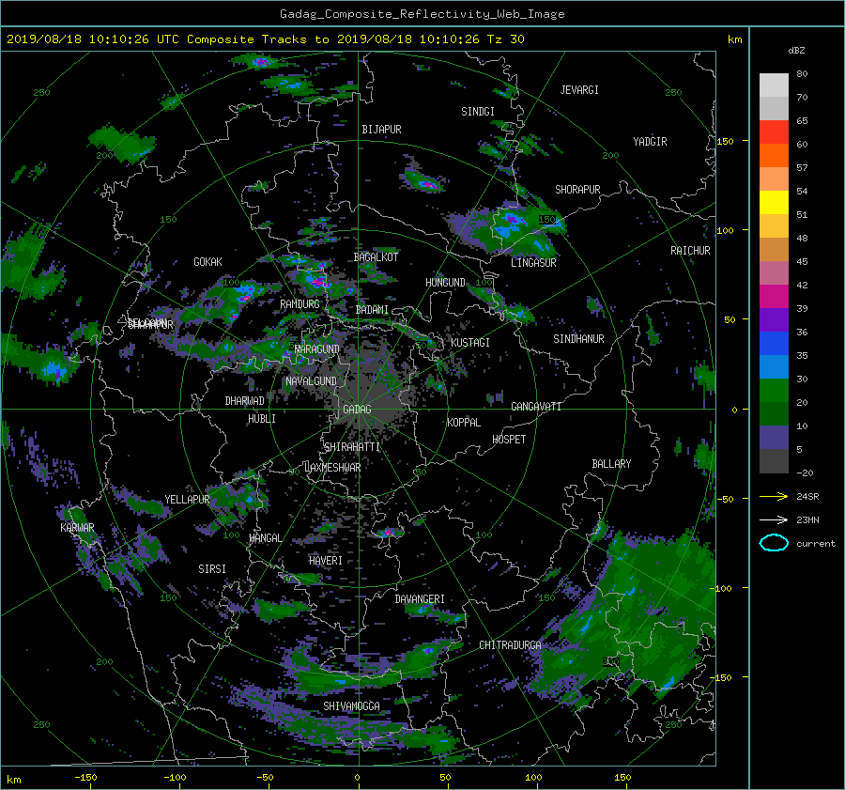Click the DAVANGERI city label
Image resolution: width=845 pixels, height=790 pixels.
[420, 599]
